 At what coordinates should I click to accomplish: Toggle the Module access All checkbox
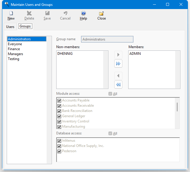point(110,94)
